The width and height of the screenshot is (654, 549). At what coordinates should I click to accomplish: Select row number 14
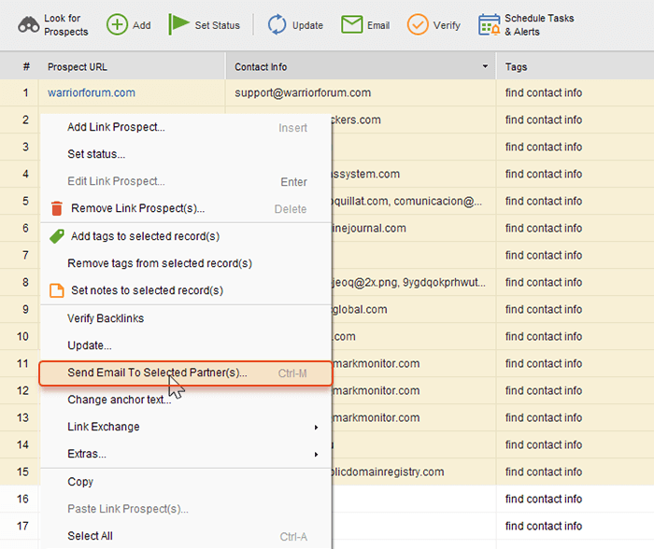[x=22, y=444]
